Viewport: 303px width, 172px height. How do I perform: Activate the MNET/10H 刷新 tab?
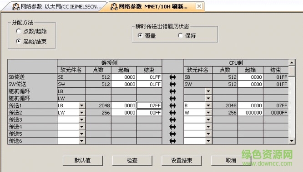(153, 6)
